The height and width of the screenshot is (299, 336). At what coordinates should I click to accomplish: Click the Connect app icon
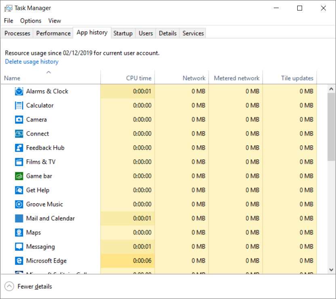pyautogui.click(x=19, y=134)
